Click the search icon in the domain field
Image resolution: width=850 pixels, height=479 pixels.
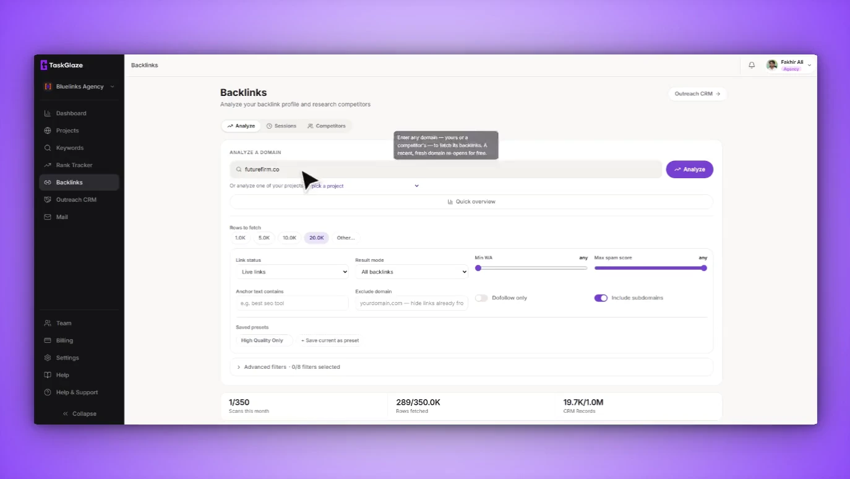pyautogui.click(x=239, y=170)
